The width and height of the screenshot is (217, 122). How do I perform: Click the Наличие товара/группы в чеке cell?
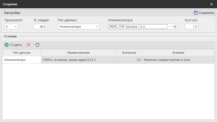pos(178,60)
